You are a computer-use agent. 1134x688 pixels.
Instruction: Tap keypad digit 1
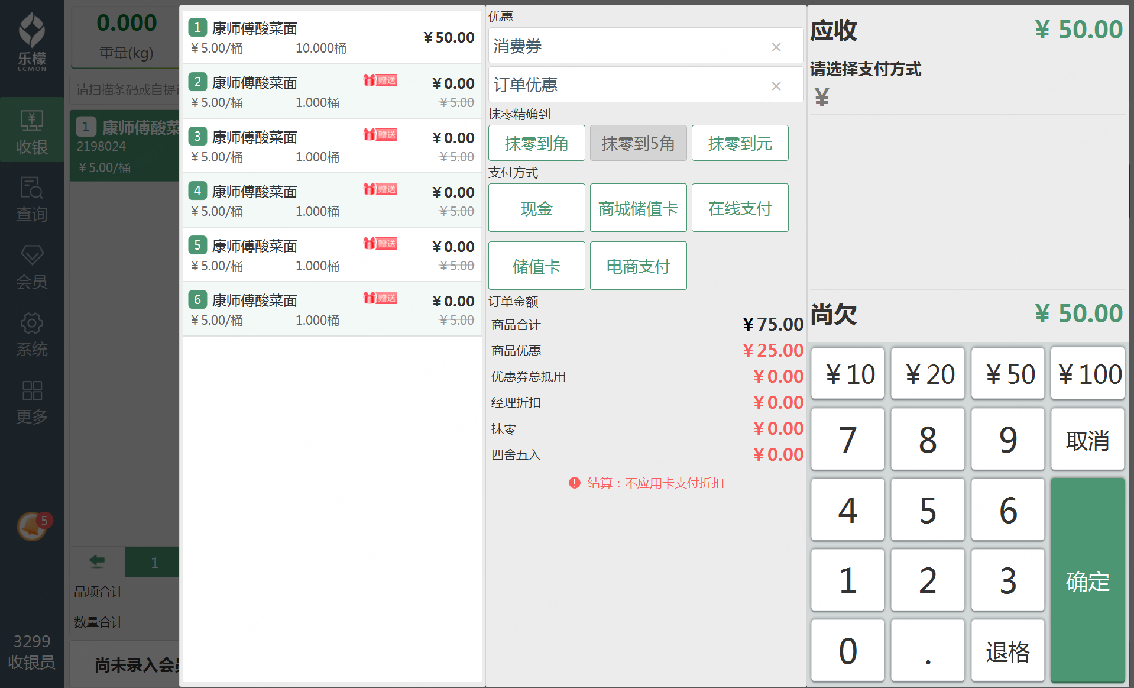point(848,580)
